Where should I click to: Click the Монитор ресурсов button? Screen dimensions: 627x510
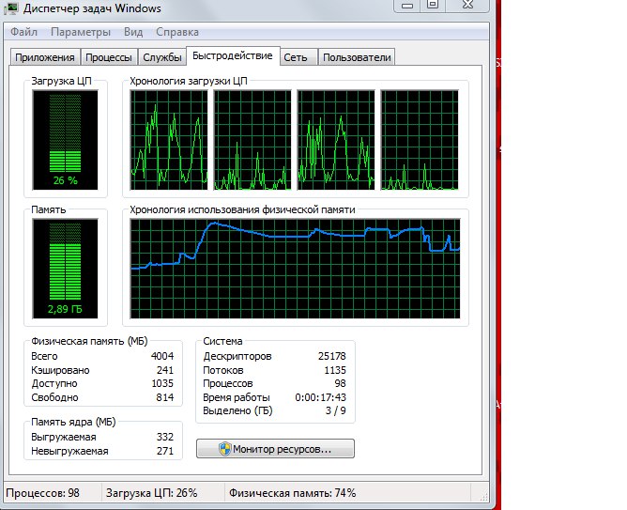[275, 449]
